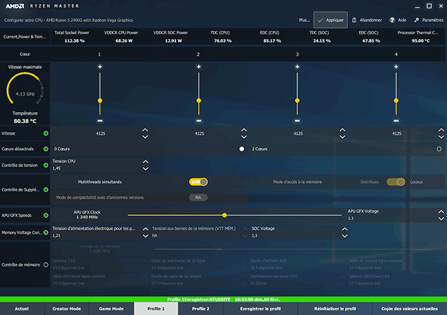Select the Profile 2 tab
This screenshot has height=315, width=447.
click(x=201, y=309)
